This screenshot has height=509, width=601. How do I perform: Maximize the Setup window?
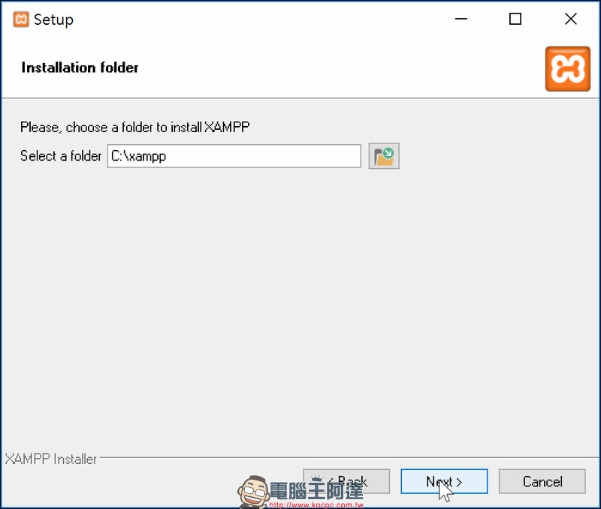515,19
